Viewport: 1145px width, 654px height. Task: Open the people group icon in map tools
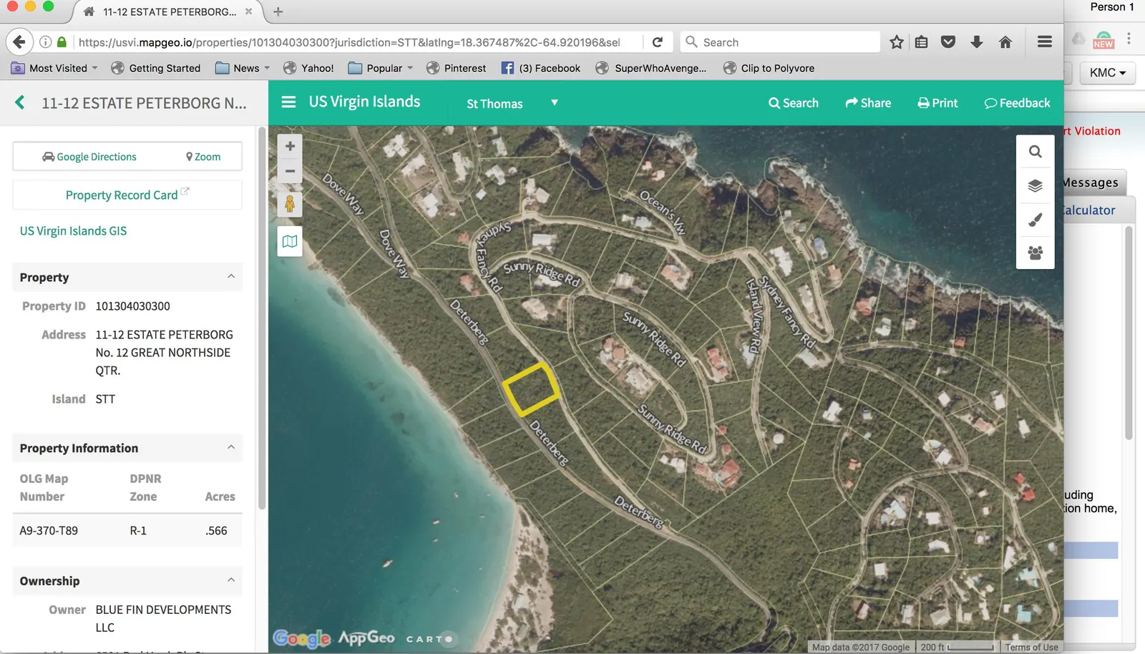(x=1035, y=253)
